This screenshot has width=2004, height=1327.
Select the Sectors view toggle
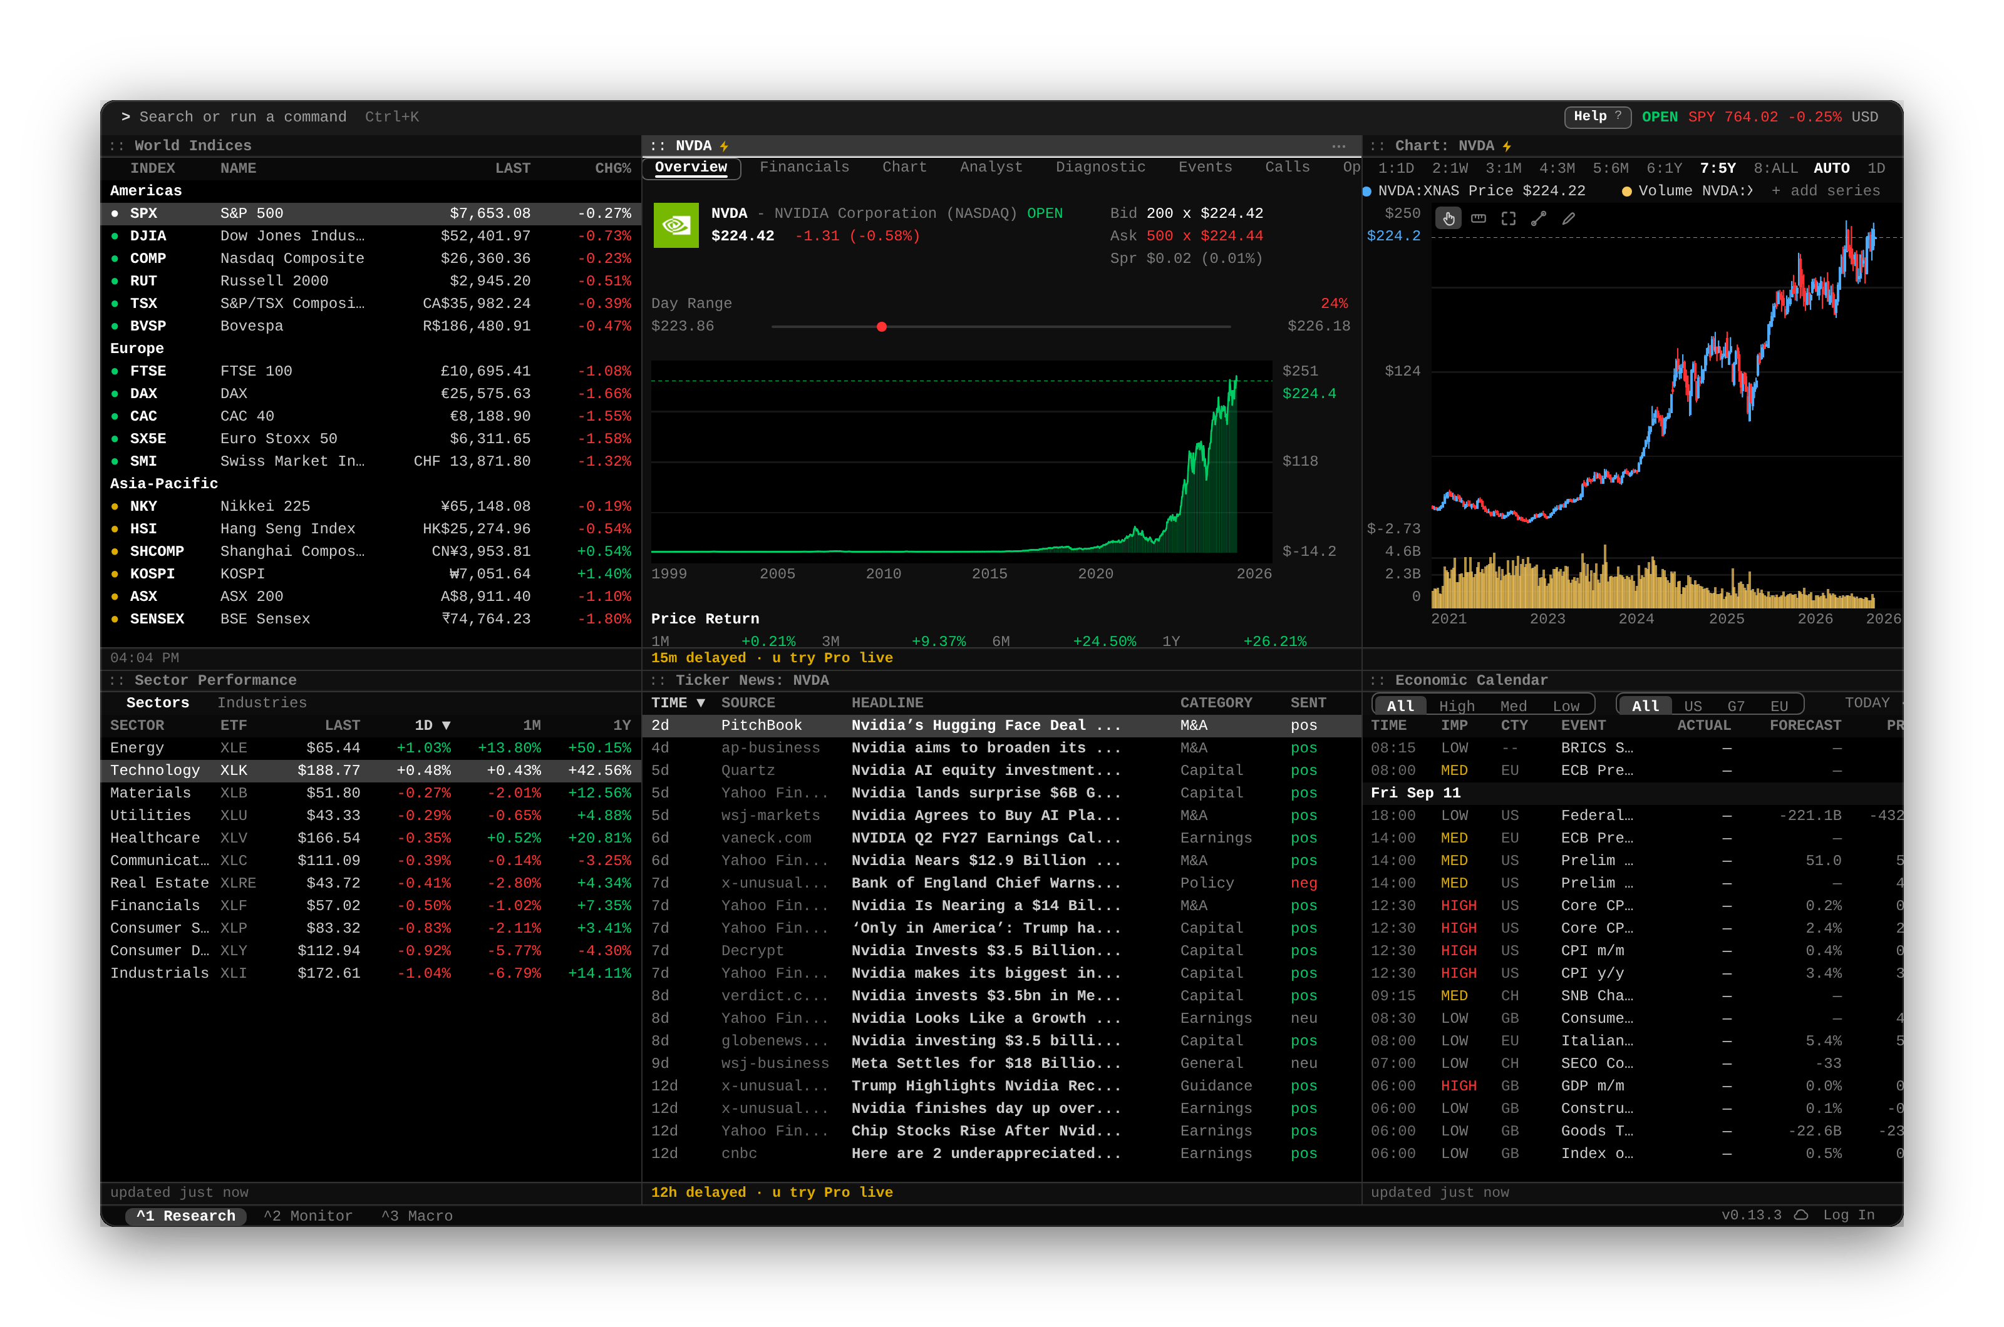click(157, 702)
